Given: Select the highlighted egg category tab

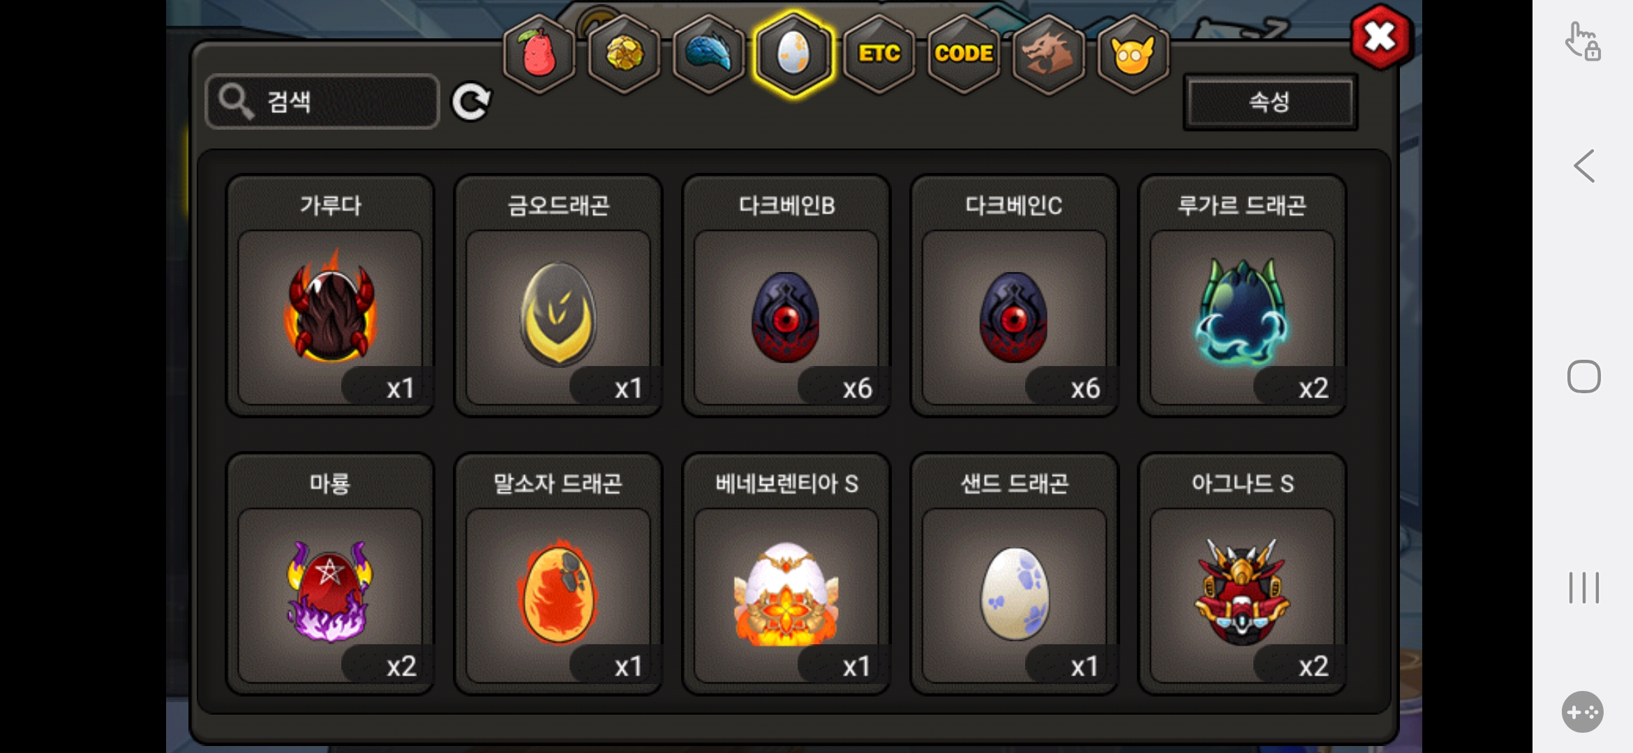Looking at the screenshot, I should pyautogui.click(x=793, y=54).
